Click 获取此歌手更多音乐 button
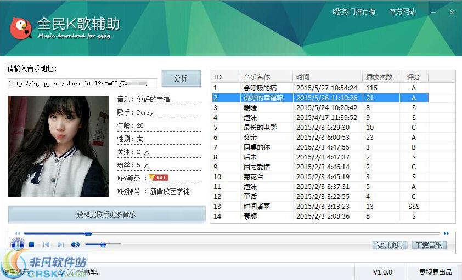Screen dimensions: 462x280 click(106, 214)
